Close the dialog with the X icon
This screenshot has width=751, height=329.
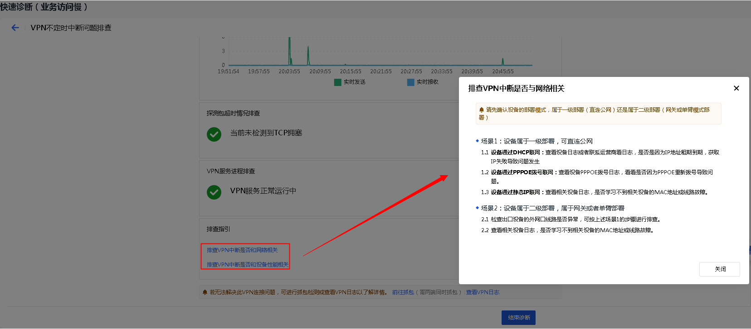click(x=736, y=88)
